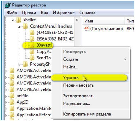The height and width of the screenshot is (121, 135).
Task: Click the Registry Editor title bar icon
Action: [x=8, y=5]
